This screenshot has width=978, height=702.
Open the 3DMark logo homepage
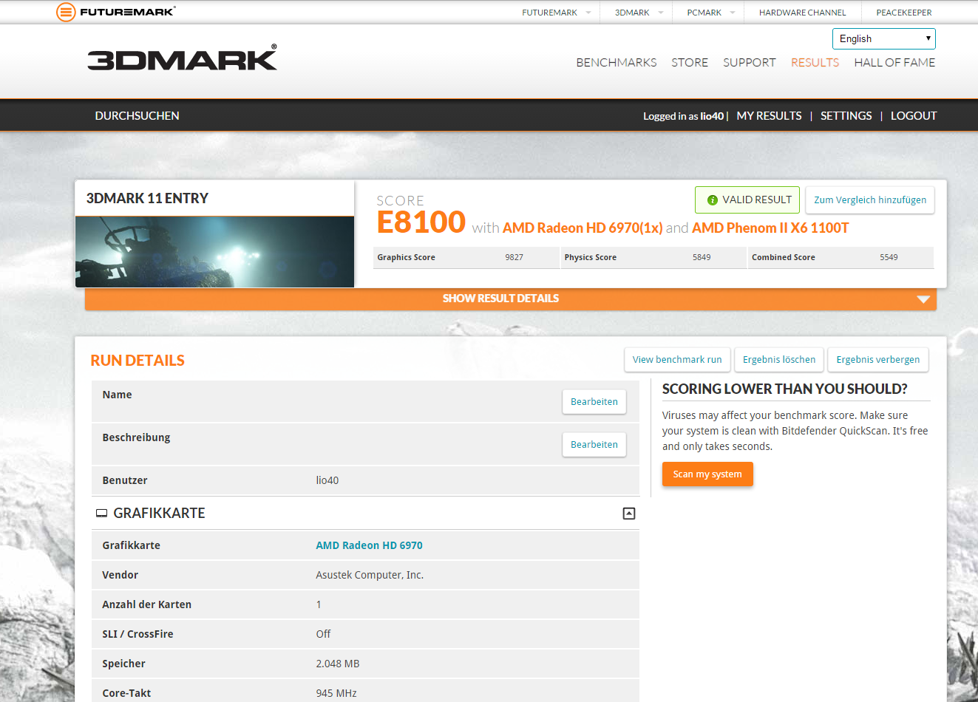[183, 58]
